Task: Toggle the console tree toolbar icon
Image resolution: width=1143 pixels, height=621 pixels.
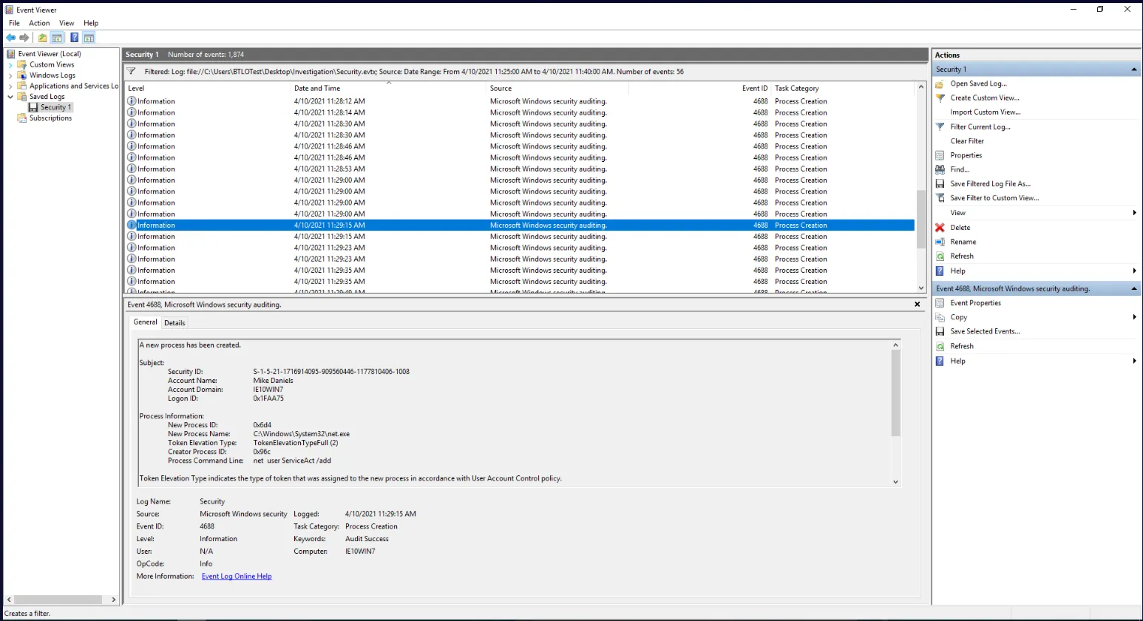Action: [x=57, y=38]
